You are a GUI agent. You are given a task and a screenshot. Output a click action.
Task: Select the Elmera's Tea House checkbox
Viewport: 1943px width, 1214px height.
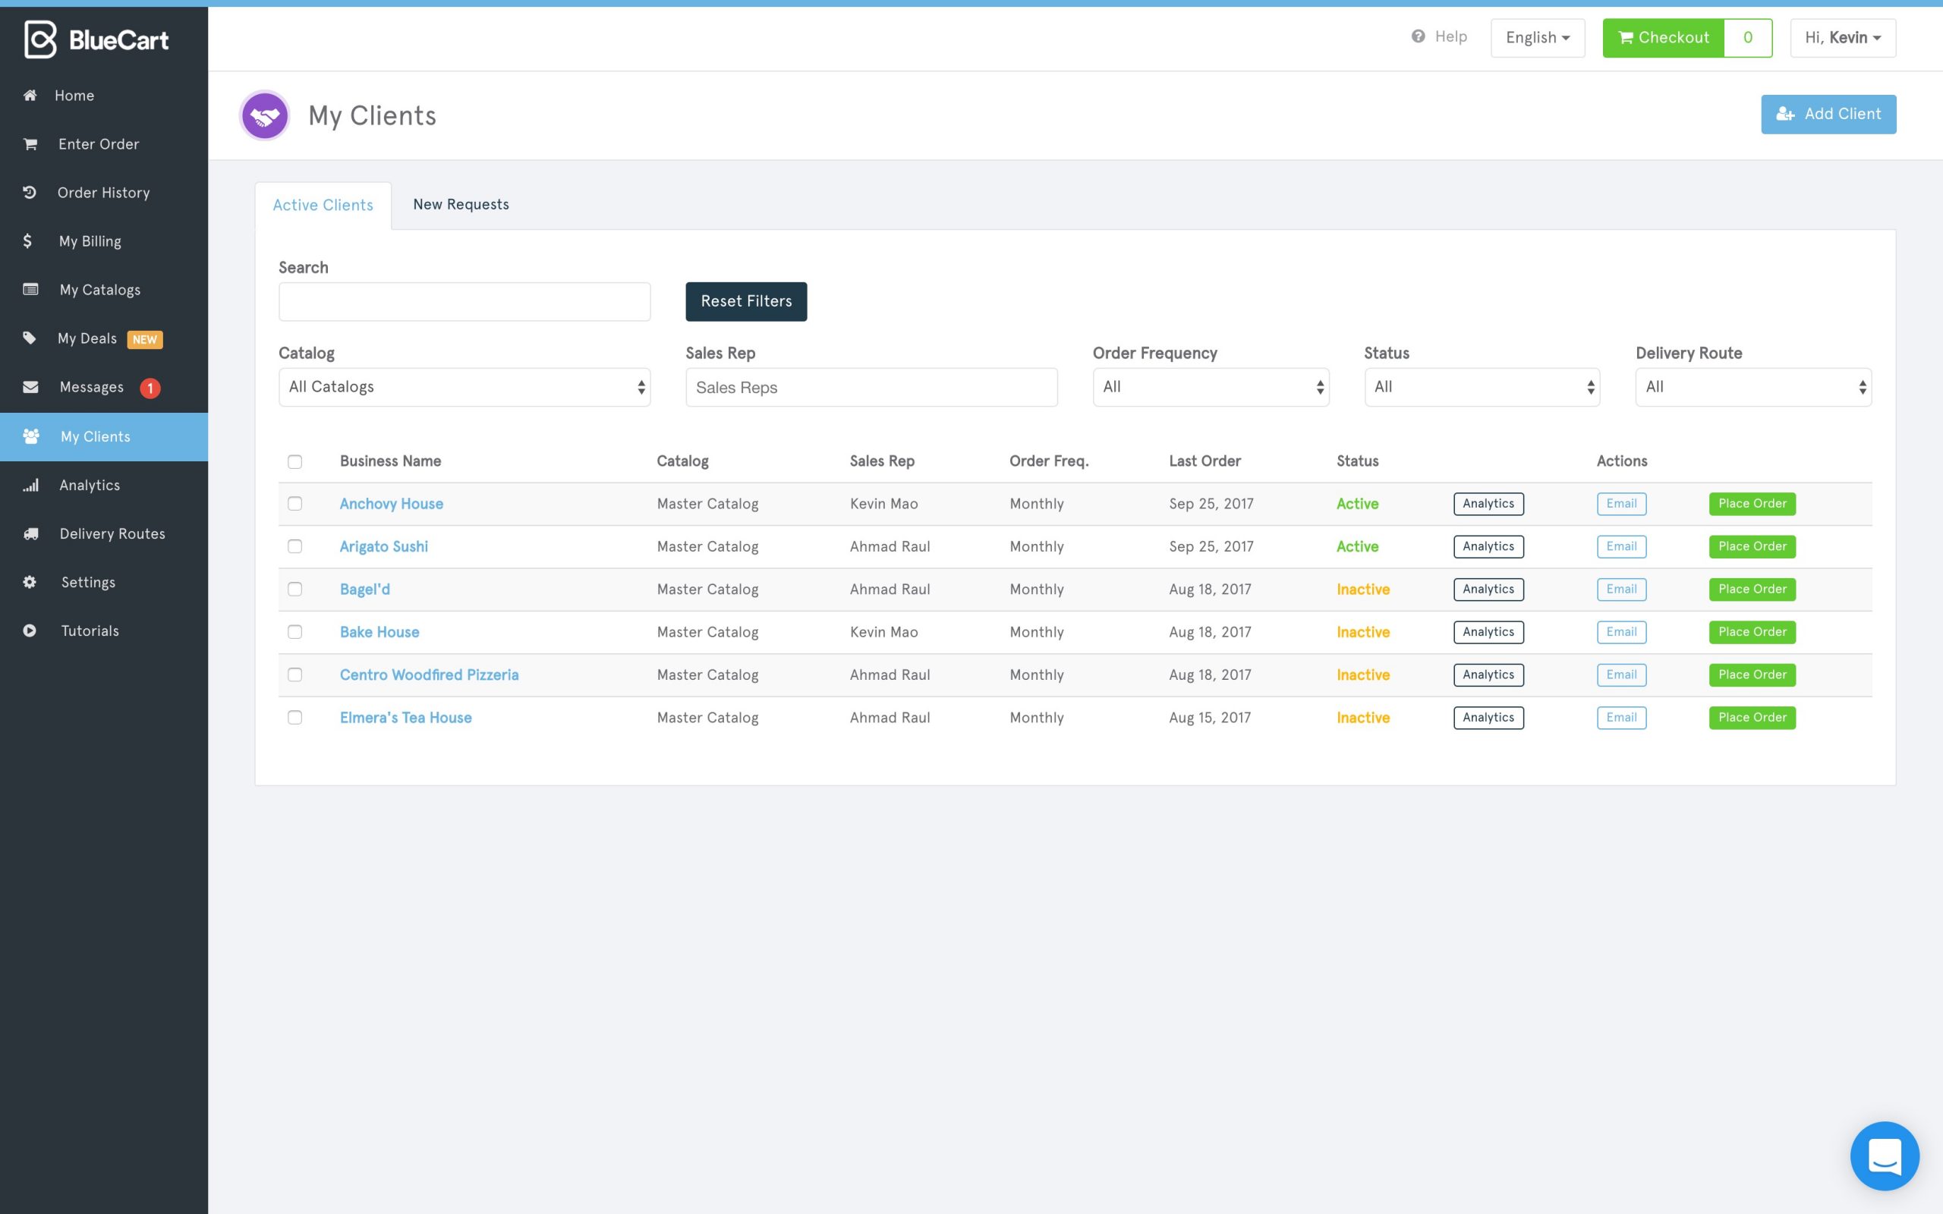(x=294, y=718)
